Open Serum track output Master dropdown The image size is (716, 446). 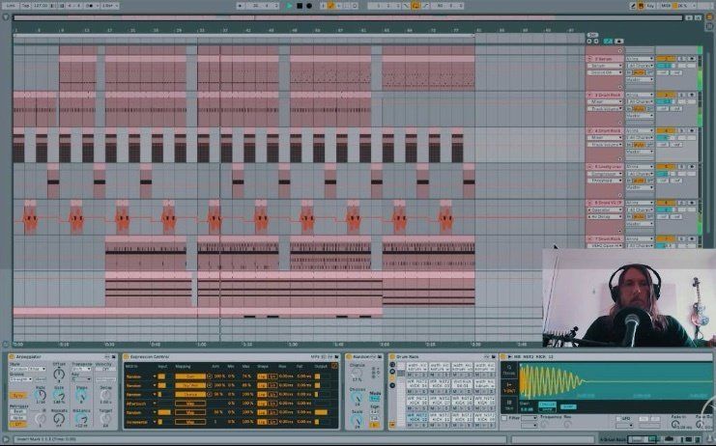640,79
